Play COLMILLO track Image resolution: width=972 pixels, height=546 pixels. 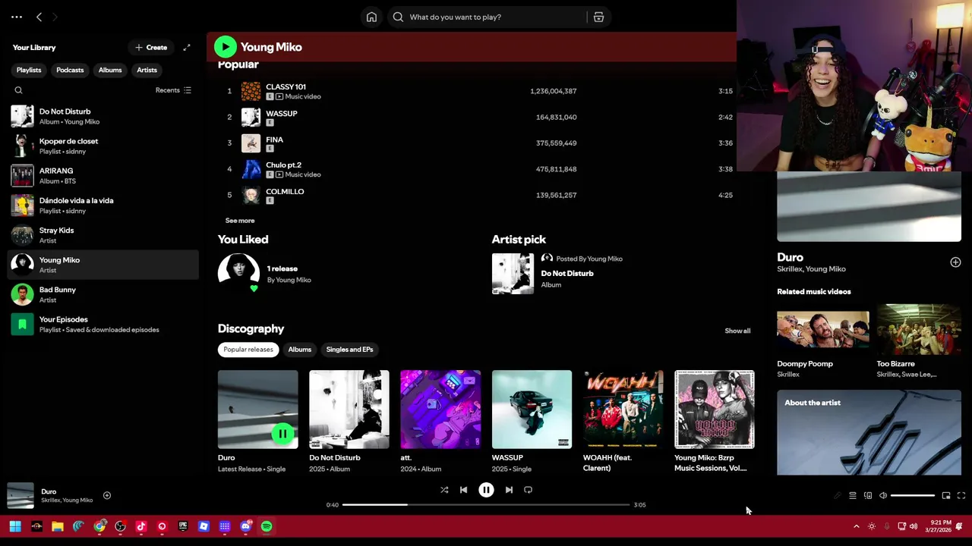[x=478, y=195]
